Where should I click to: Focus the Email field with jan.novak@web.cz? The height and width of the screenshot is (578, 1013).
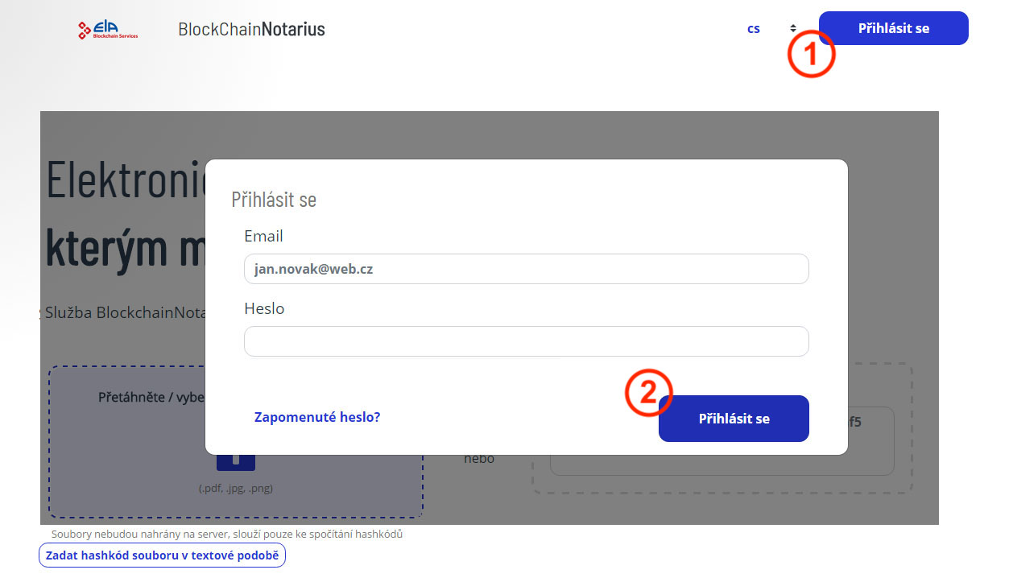coord(526,269)
